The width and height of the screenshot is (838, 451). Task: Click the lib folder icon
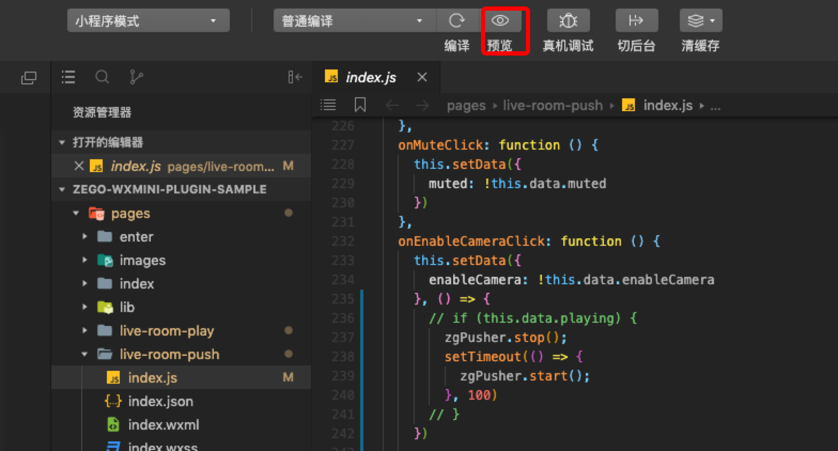105,307
